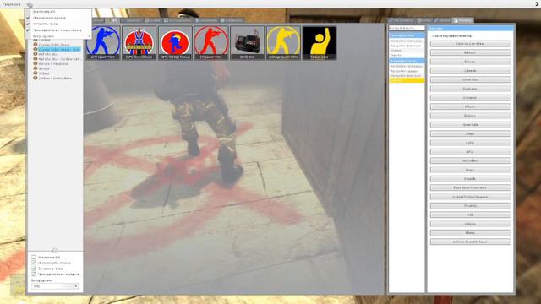Toggle Оставлять трупы in the dropdown menu
The width and height of the screenshot is (541, 304).
pos(57,24)
